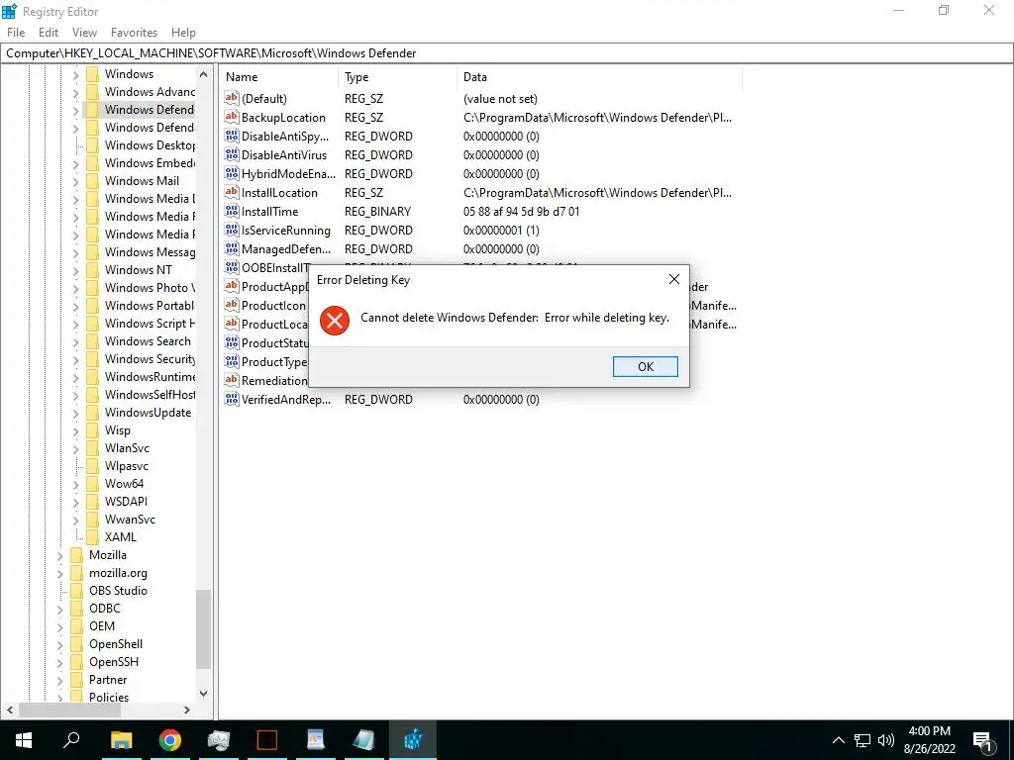Screen dimensions: 1014x760
Task: Click the registry path address bar
Action: [x=507, y=53]
